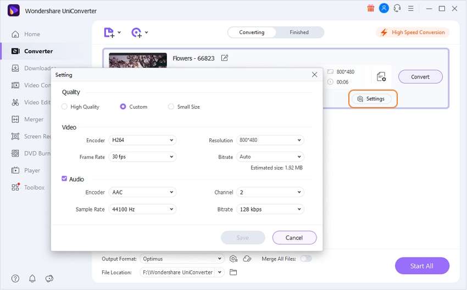The width and height of the screenshot is (467, 290).
Task: Switch to the Finished tab
Action: pyautogui.click(x=299, y=32)
